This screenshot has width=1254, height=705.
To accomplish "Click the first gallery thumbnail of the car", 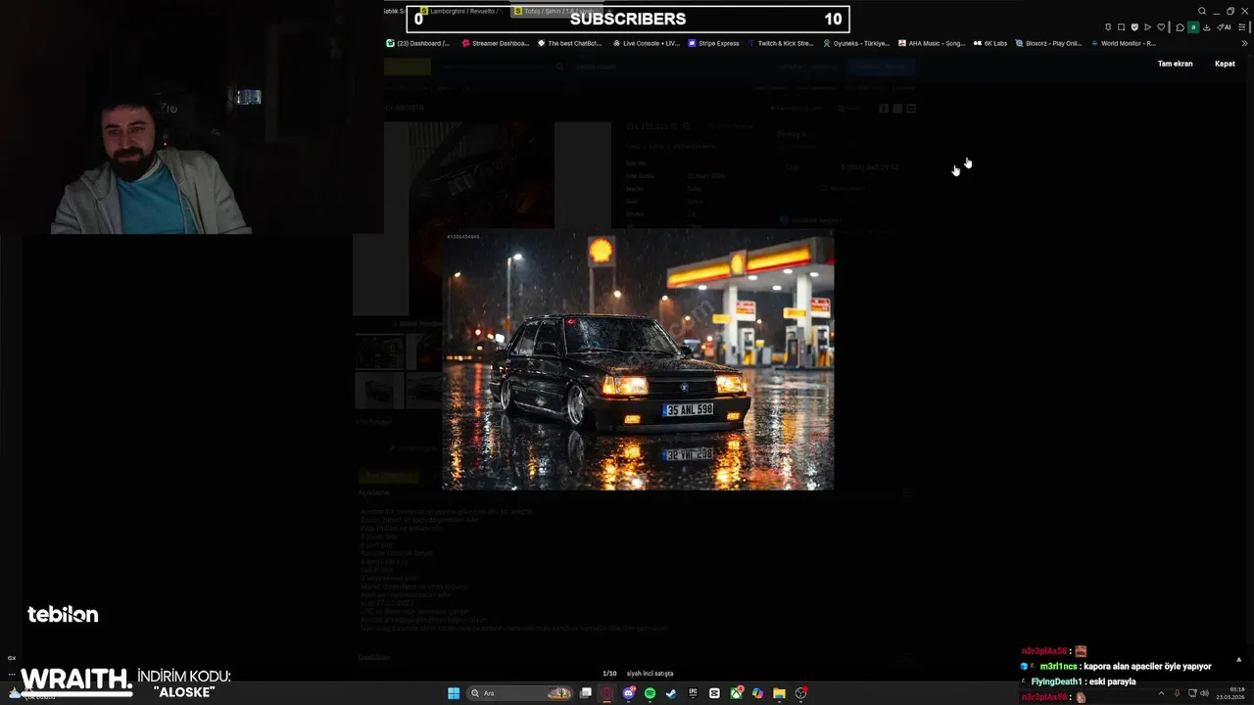I will [x=379, y=351].
